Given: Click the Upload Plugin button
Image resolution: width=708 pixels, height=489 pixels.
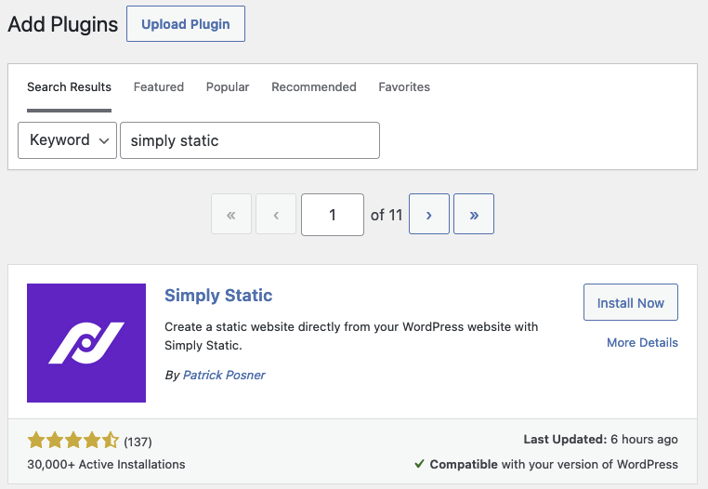Looking at the screenshot, I should 186,24.
